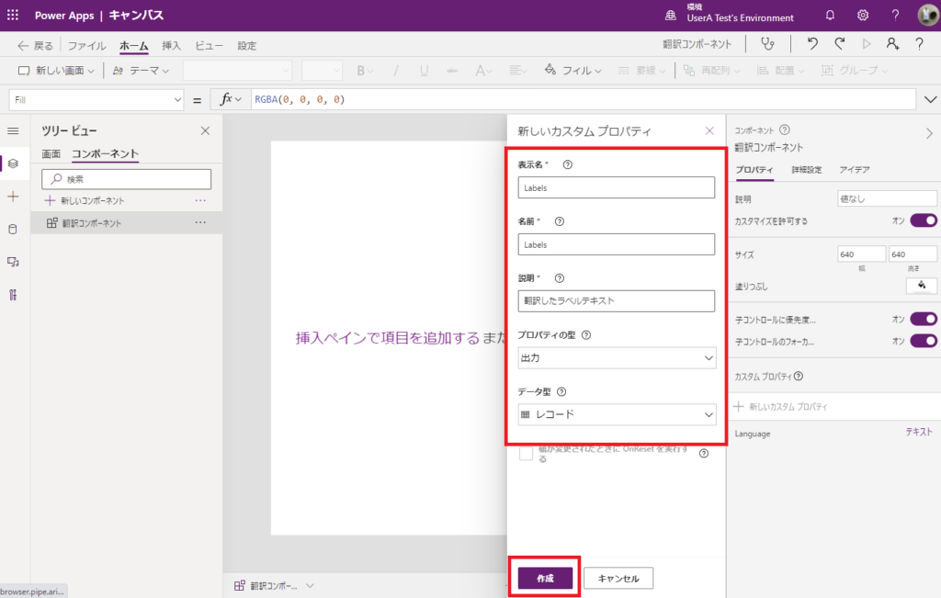Close the Tree view panel
The width and height of the screenshot is (941, 598).
coord(205,130)
